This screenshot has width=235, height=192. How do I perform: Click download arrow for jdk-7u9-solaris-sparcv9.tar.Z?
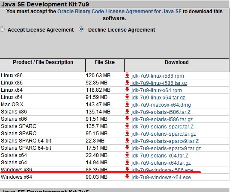point(127,141)
